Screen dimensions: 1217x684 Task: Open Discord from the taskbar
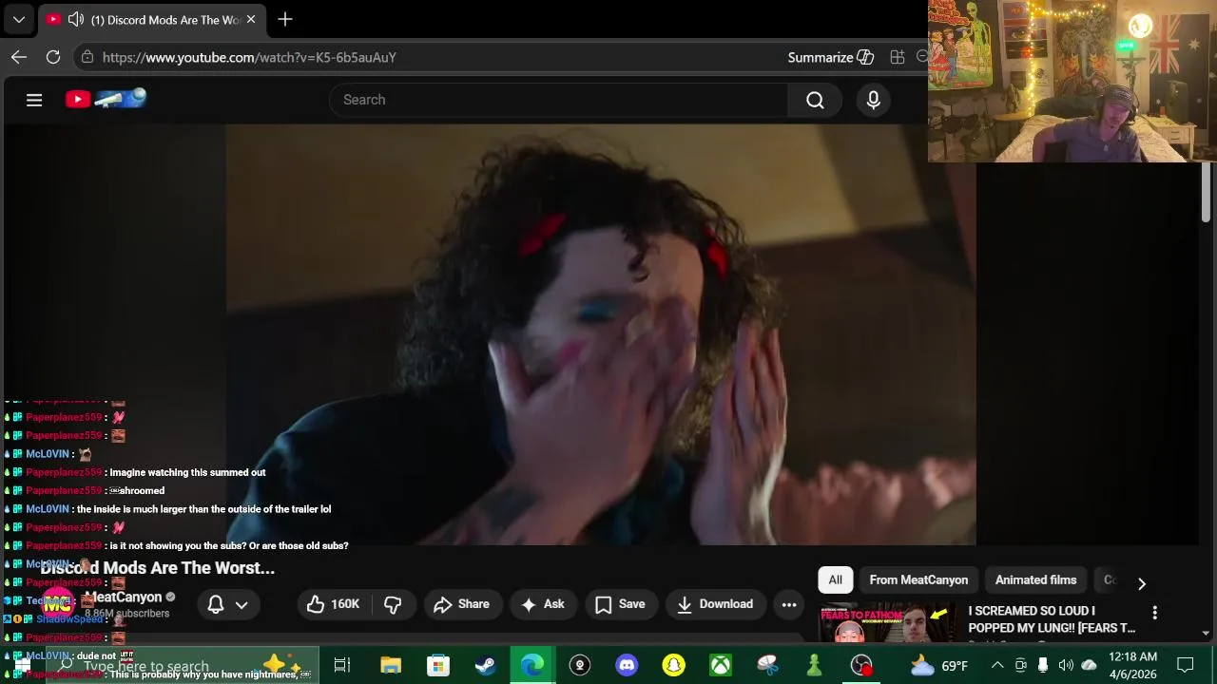[627, 666]
